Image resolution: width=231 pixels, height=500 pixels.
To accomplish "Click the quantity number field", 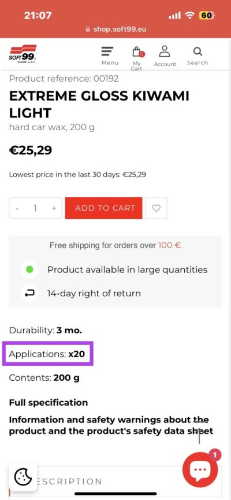I will pyautogui.click(x=35, y=208).
